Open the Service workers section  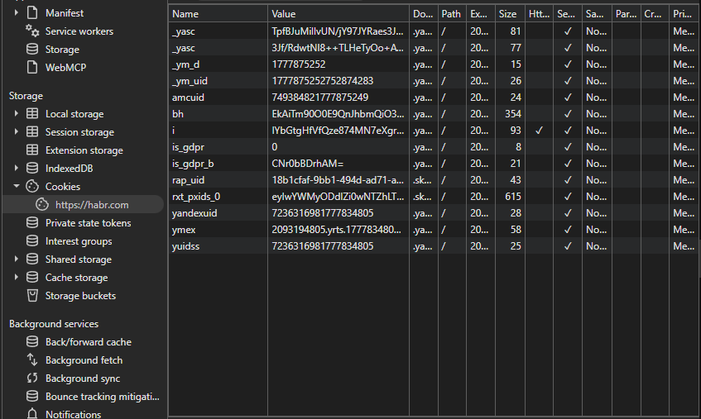click(x=79, y=31)
